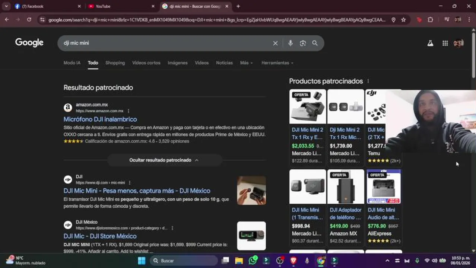
Task: Submit search with the magnifier icon
Action: [x=315, y=43]
